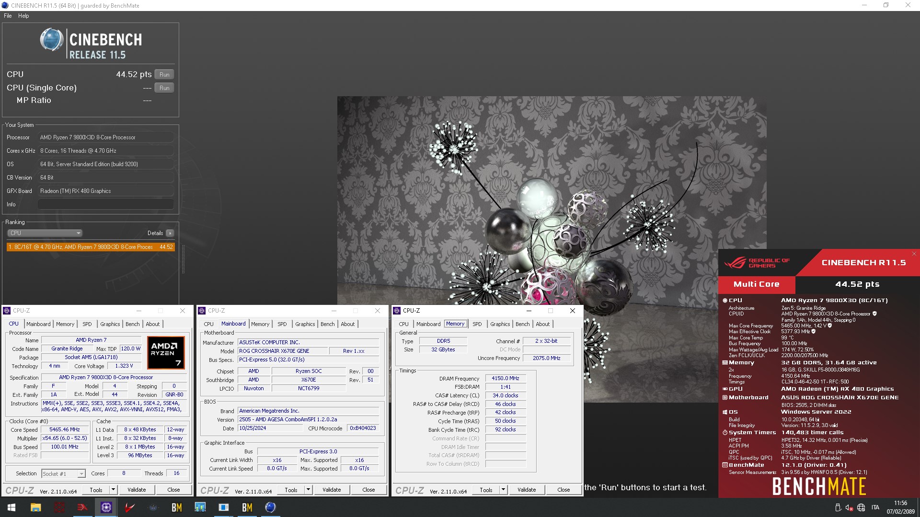Switch to the Bench tab in the first CPU-Z window
Image resolution: width=920 pixels, height=517 pixels.
coord(133,324)
